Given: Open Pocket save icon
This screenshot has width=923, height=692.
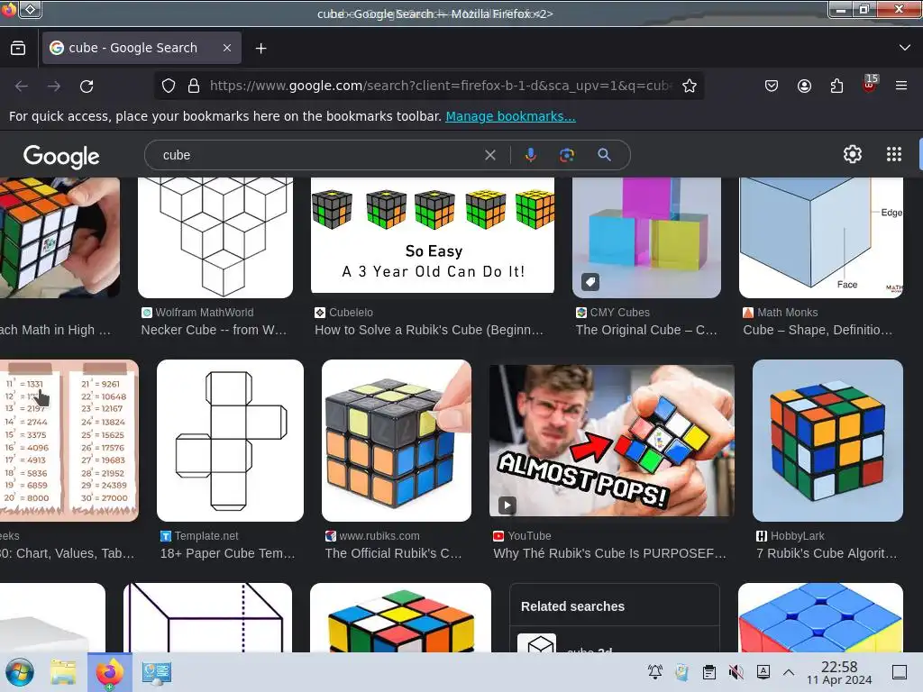Looking at the screenshot, I should click(x=772, y=86).
